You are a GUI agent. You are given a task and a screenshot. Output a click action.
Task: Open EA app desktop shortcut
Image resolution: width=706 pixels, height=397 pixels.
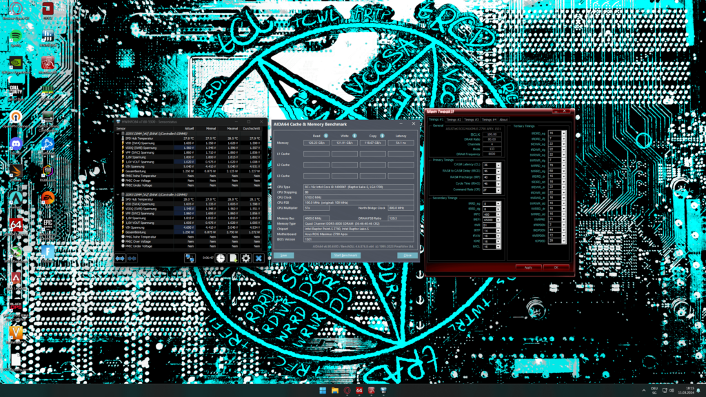click(48, 198)
